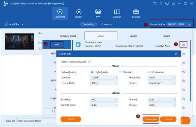Select Customize video quality option
The height and width of the screenshot is (127, 196).
click(150, 72)
